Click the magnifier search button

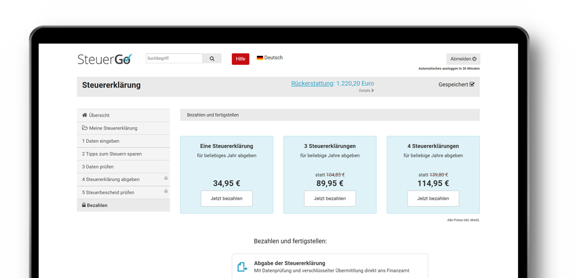tap(212, 58)
